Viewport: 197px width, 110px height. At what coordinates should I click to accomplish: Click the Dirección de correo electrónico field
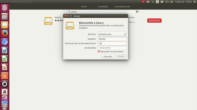tap(112, 43)
